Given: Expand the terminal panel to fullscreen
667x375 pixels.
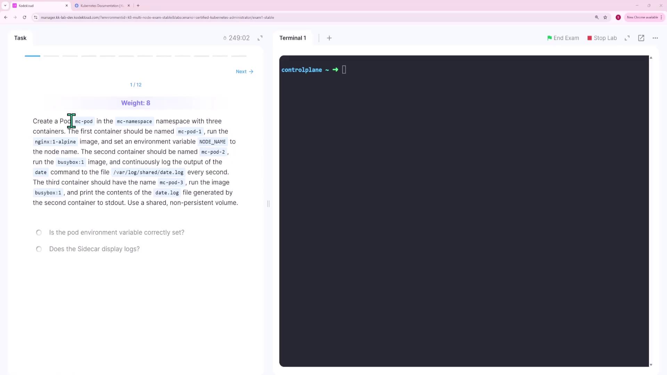Looking at the screenshot, I should coord(627,38).
